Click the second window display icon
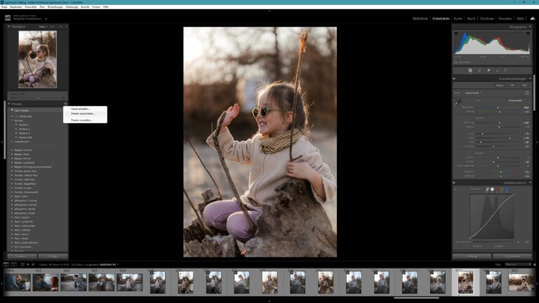Screen dimensions: 539x303 [x=14, y=264]
